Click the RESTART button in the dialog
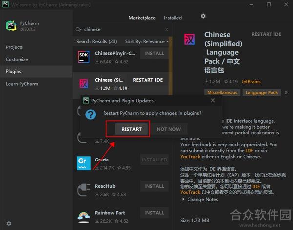Image resolution: width=293 pixels, height=230 pixels. 131,129
